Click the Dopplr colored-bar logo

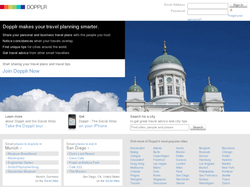click(23, 7)
